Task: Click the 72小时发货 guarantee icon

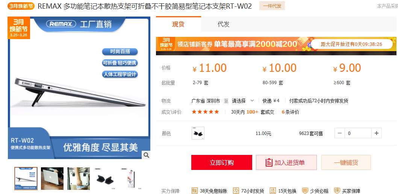Action: click(236, 191)
